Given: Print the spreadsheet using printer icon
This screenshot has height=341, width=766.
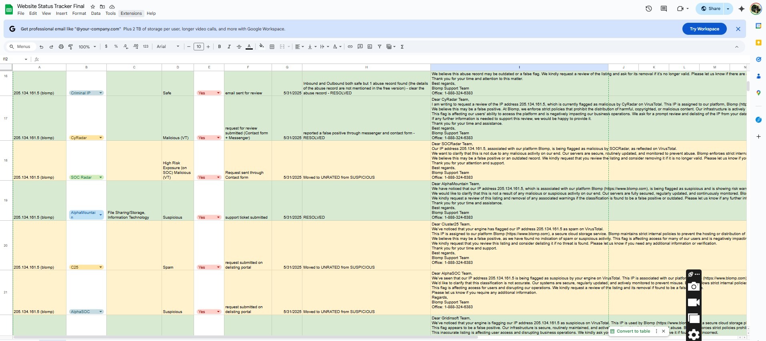Looking at the screenshot, I should pyautogui.click(x=61, y=47).
